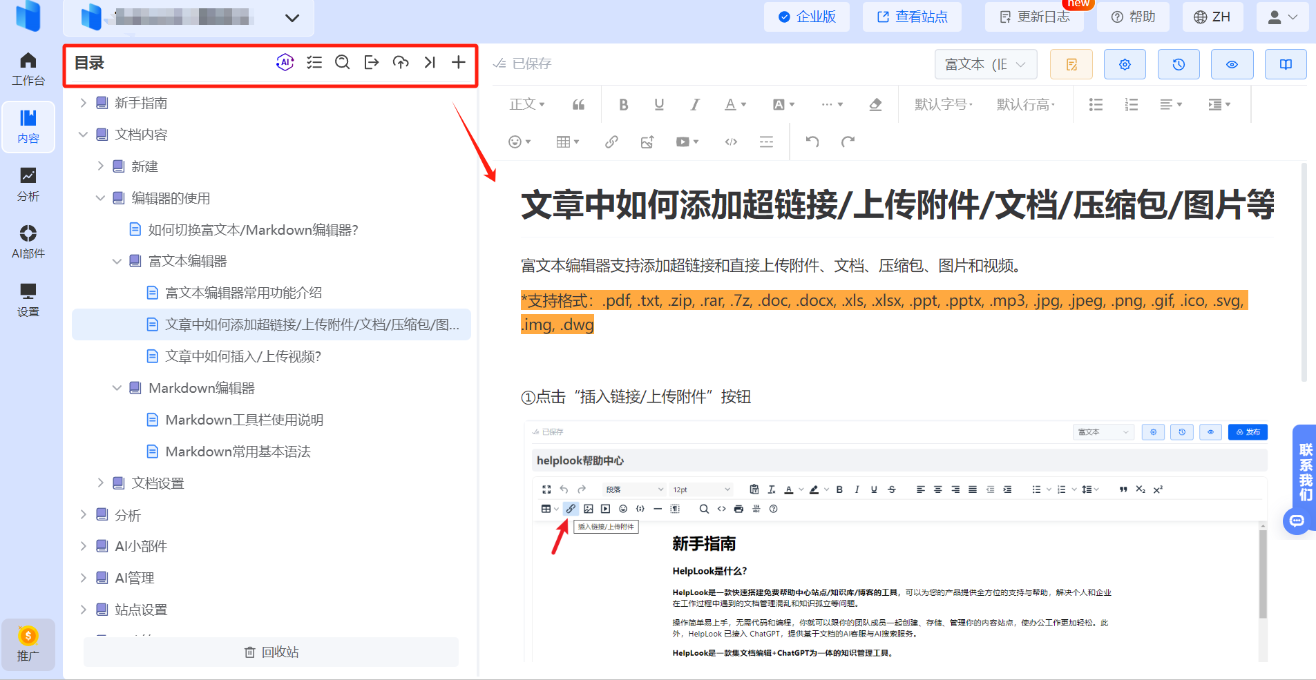Collapse the directory panel icon
The image size is (1316, 680).
click(430, 63)
